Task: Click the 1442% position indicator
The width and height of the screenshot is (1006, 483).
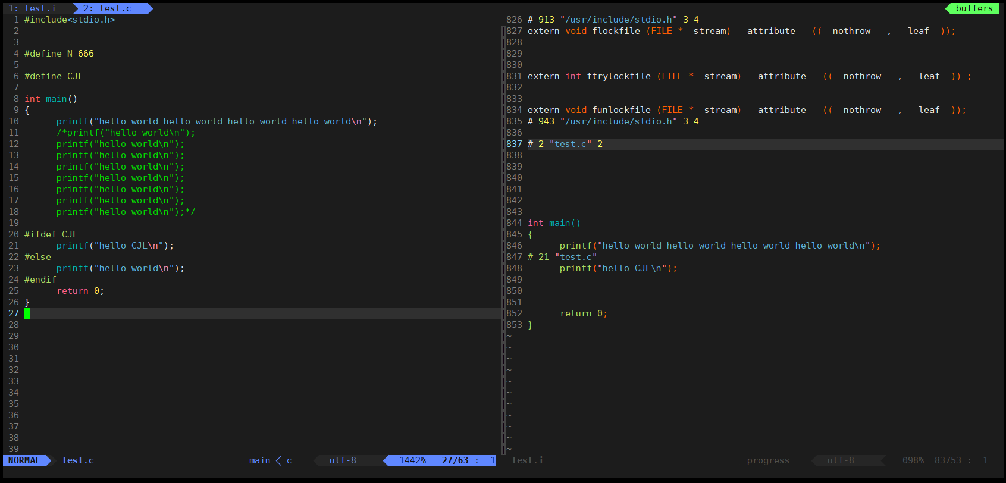Action: point(412,460)
